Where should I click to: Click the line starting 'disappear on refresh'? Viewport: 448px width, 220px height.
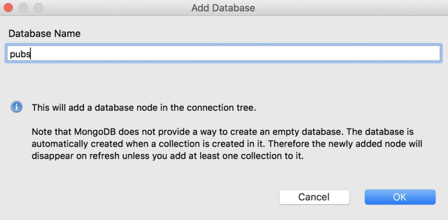tap(167, 156)
